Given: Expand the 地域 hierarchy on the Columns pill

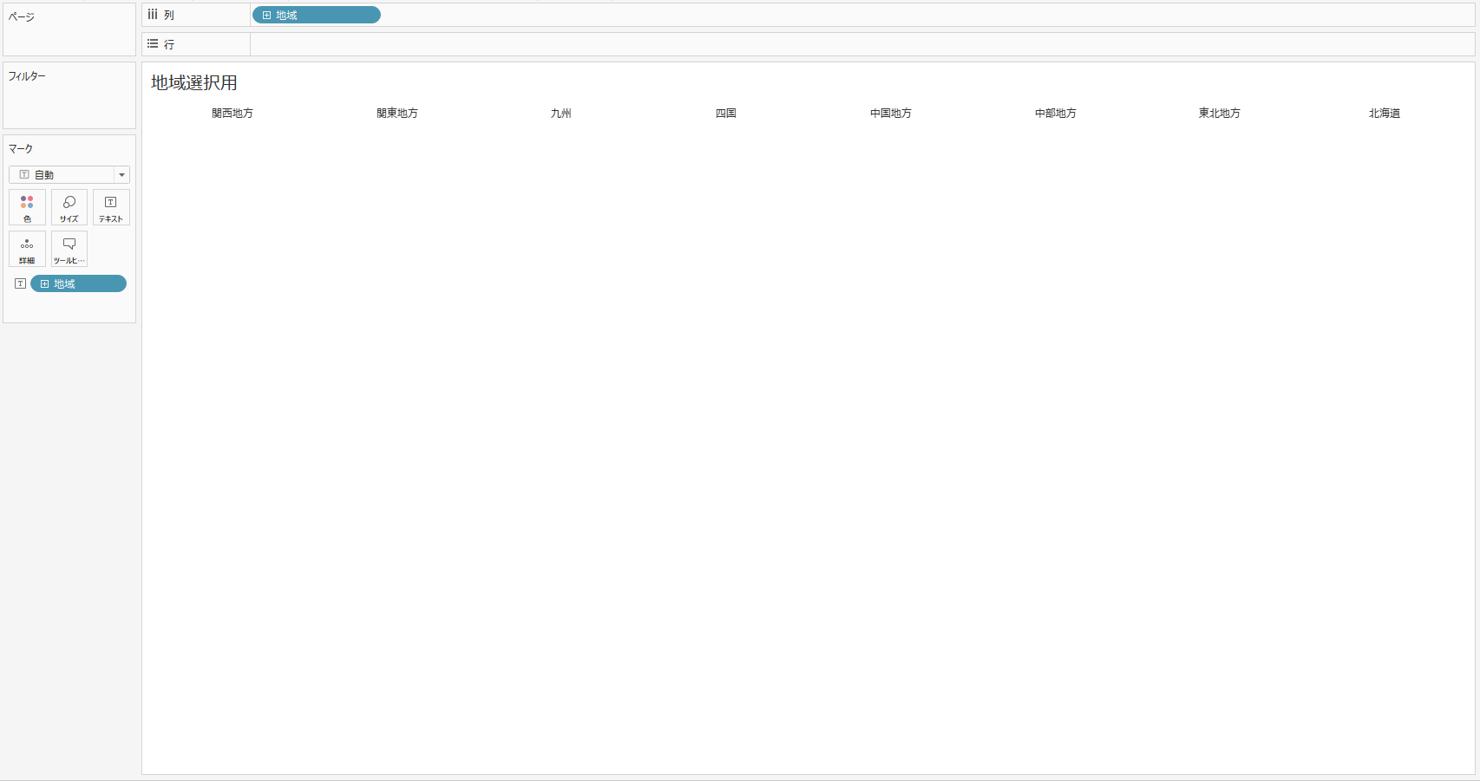Looking at the screenshot, I should [x=267, y=16].
